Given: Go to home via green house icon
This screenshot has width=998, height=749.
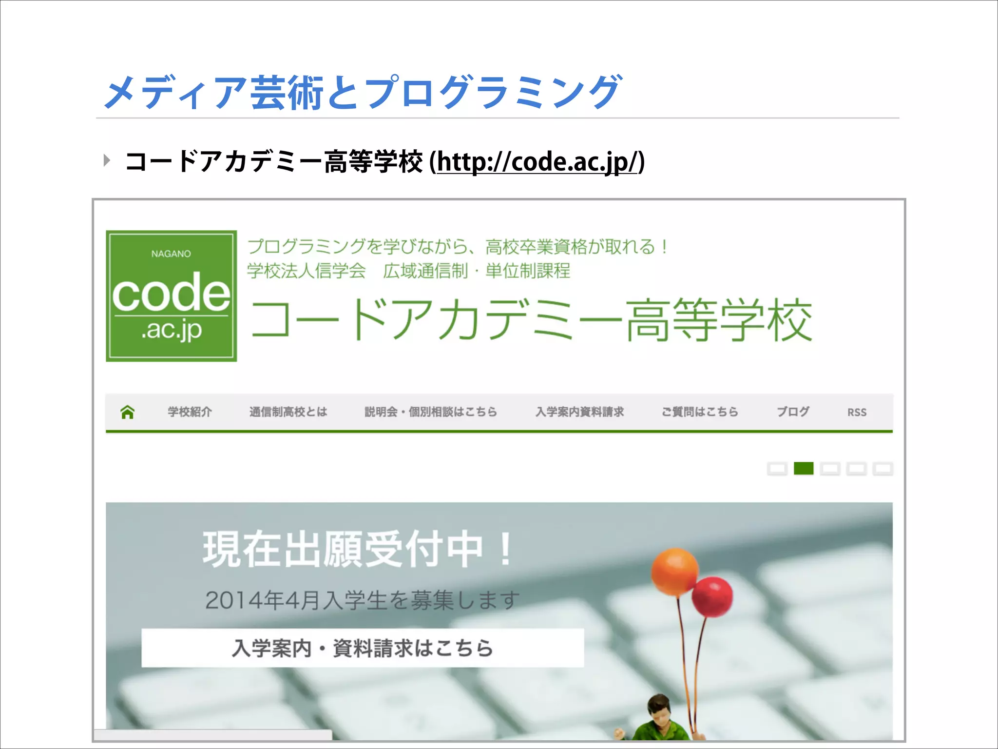Looking at the screenshot, I should pos(128,412).
